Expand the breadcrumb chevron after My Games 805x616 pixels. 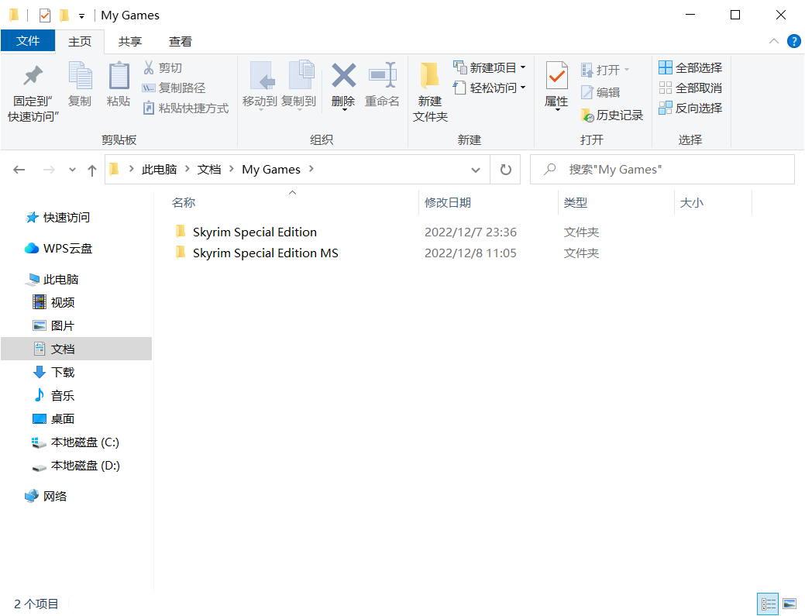(x=311, y=169)
